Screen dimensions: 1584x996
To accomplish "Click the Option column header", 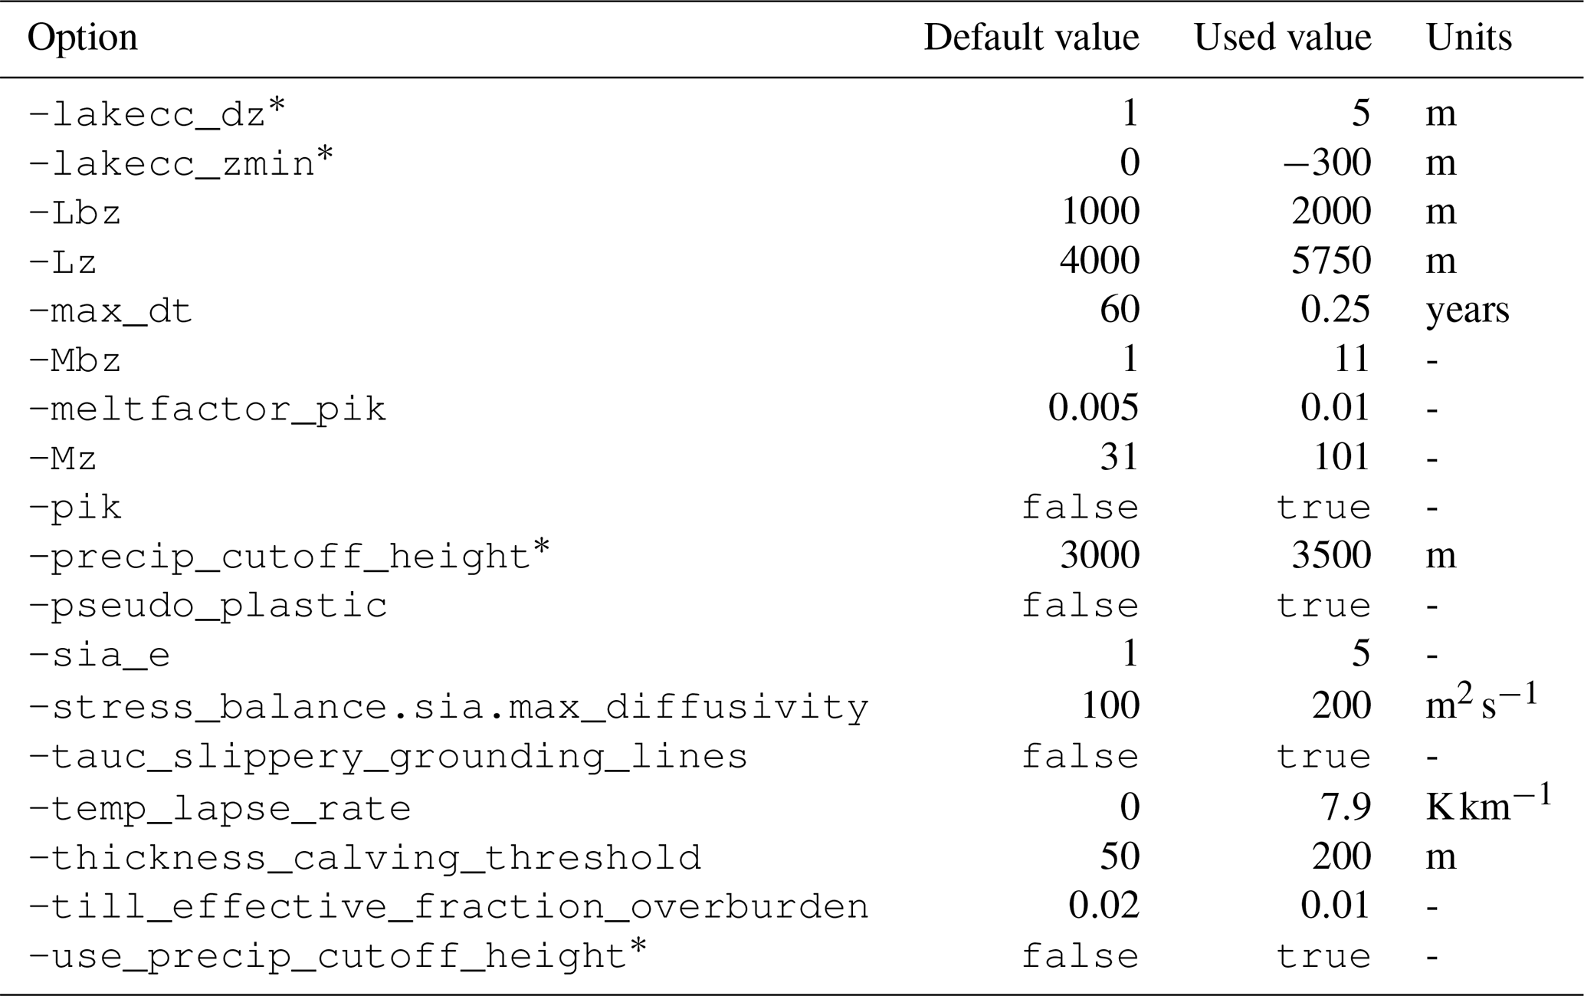I will (x=83, y=38).
